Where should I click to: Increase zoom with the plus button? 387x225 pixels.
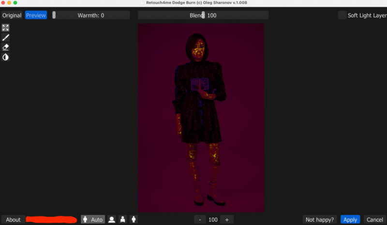227,220
